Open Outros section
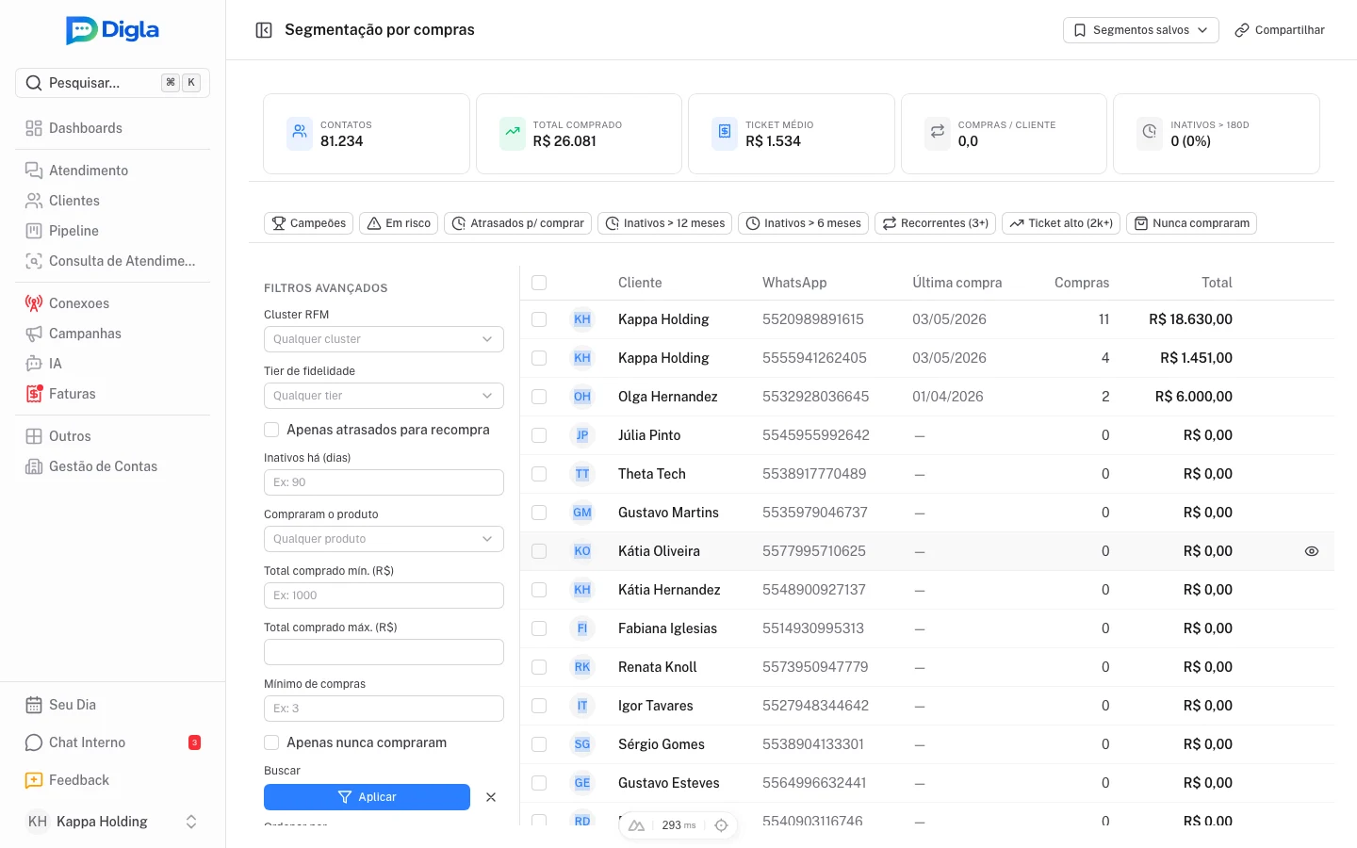The image size is (1357, 848). (112, 436)
